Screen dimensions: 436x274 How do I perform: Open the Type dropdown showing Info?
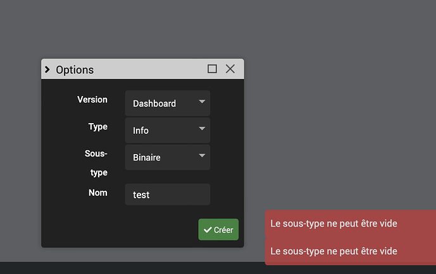click(x=167, y=131)
